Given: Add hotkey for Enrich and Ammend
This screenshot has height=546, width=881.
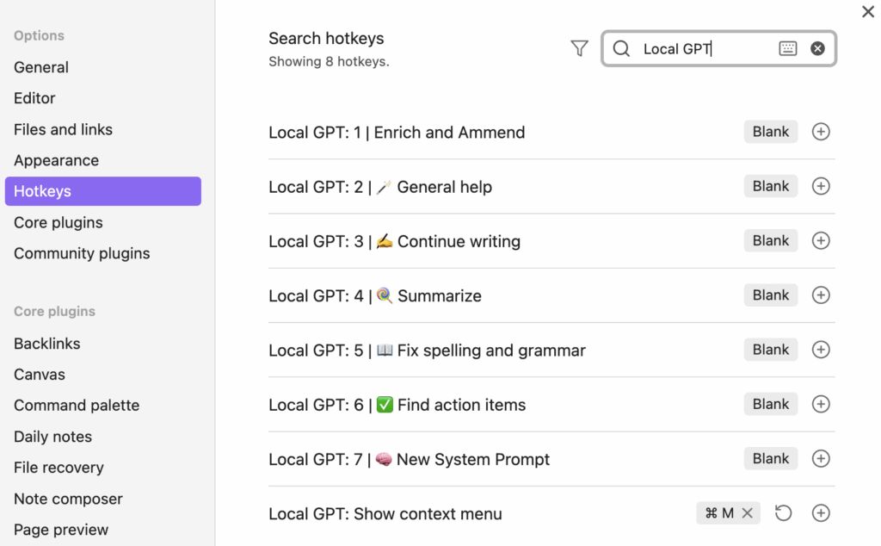Looking at the screenshot, I should (x=821, y=132).
